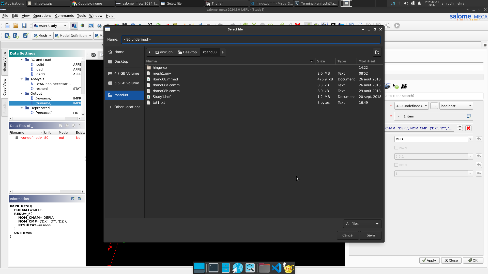Click the edit comment icon in Information panel
Screen dimensions: 488x274
pyautogui.click(x=79, y=199)
